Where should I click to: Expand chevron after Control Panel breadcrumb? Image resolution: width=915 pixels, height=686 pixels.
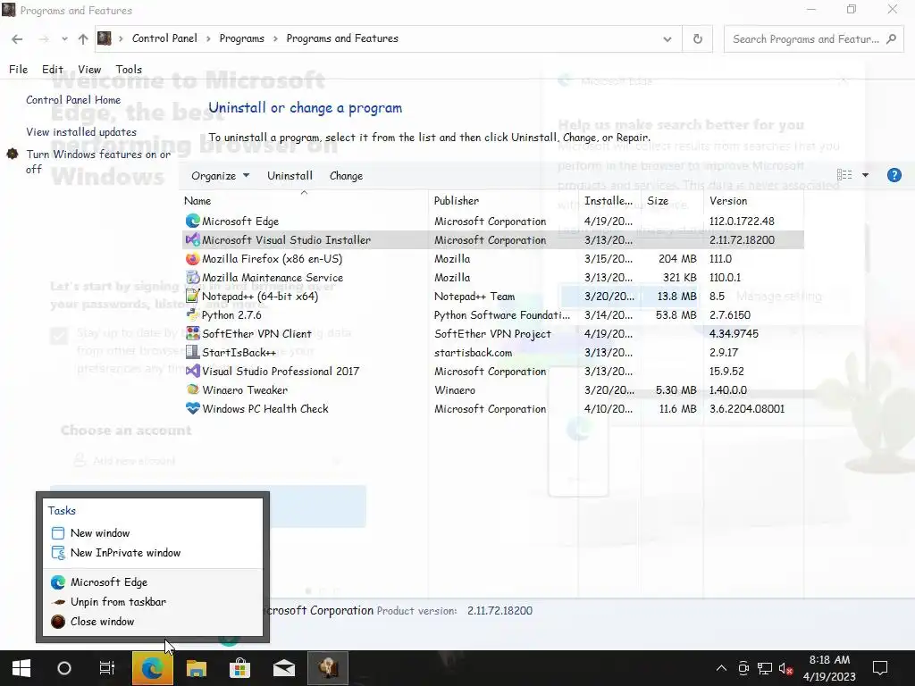point(208,38)
